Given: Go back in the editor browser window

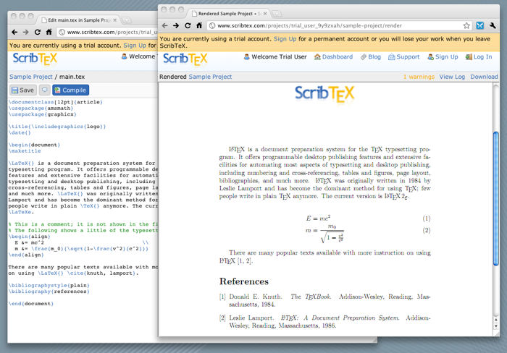Looking at the screenshot, I should 14,32.
